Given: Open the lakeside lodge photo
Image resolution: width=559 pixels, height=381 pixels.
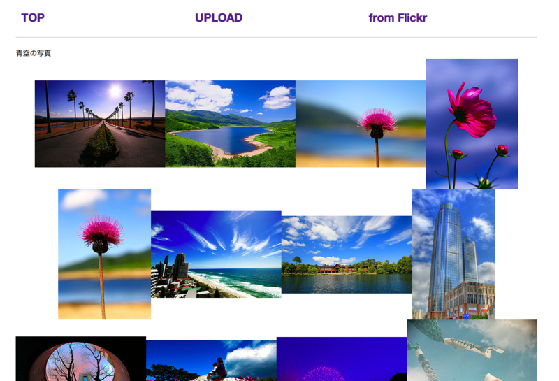Looking at the screenshot, I should click(x=347, y=254).
